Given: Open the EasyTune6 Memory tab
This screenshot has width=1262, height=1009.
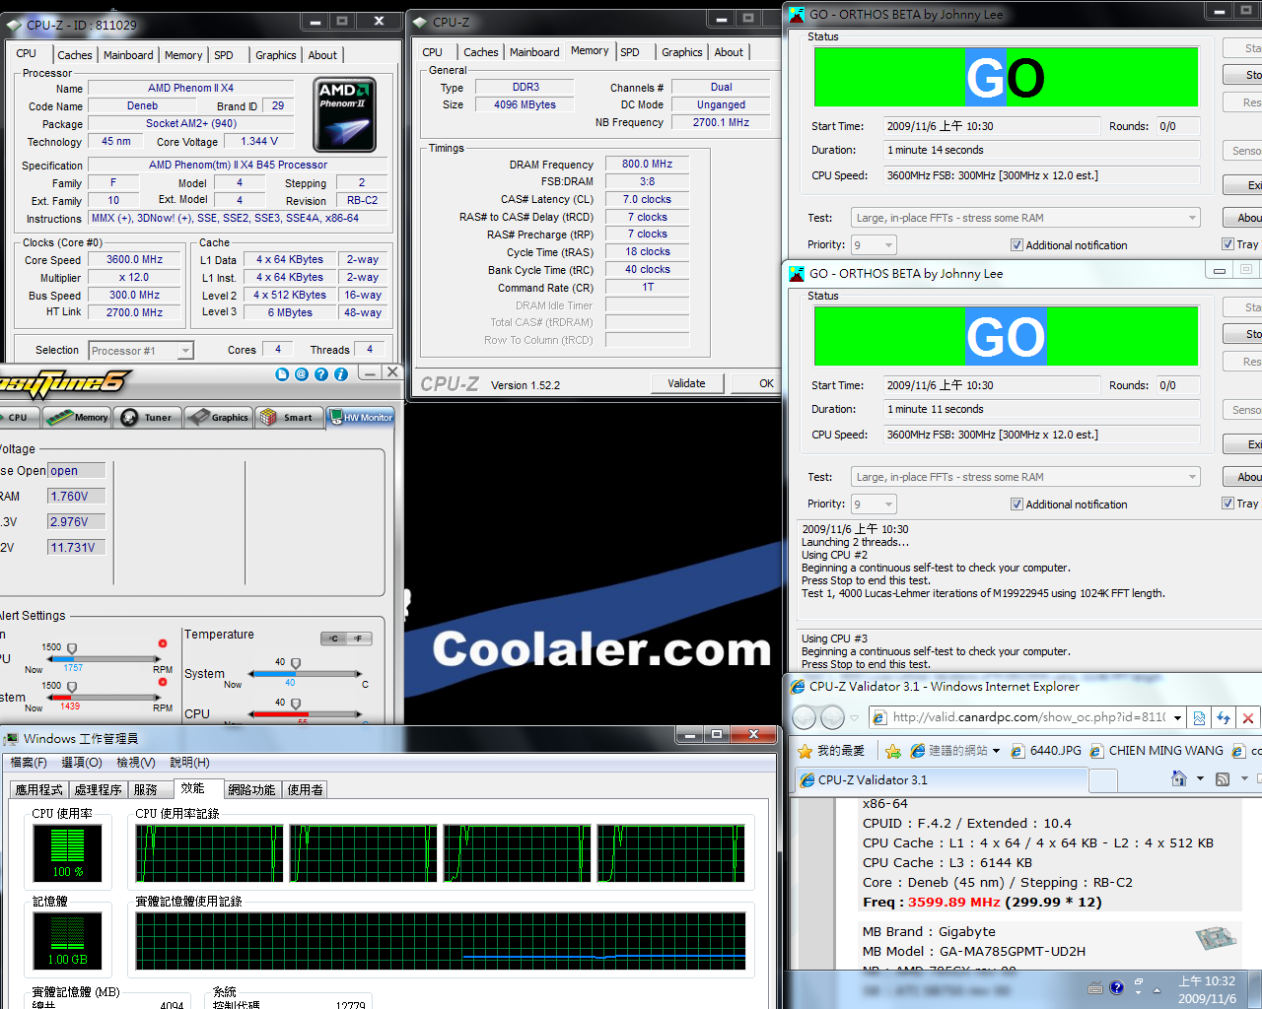Looking at the screenshot, I should [x=77, y=418].
